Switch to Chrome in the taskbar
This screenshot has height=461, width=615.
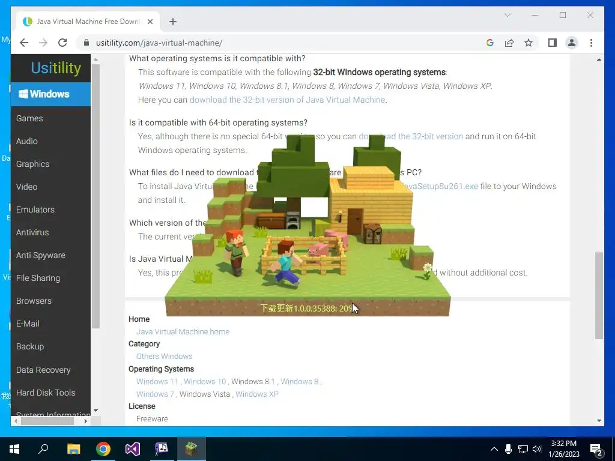103,449
